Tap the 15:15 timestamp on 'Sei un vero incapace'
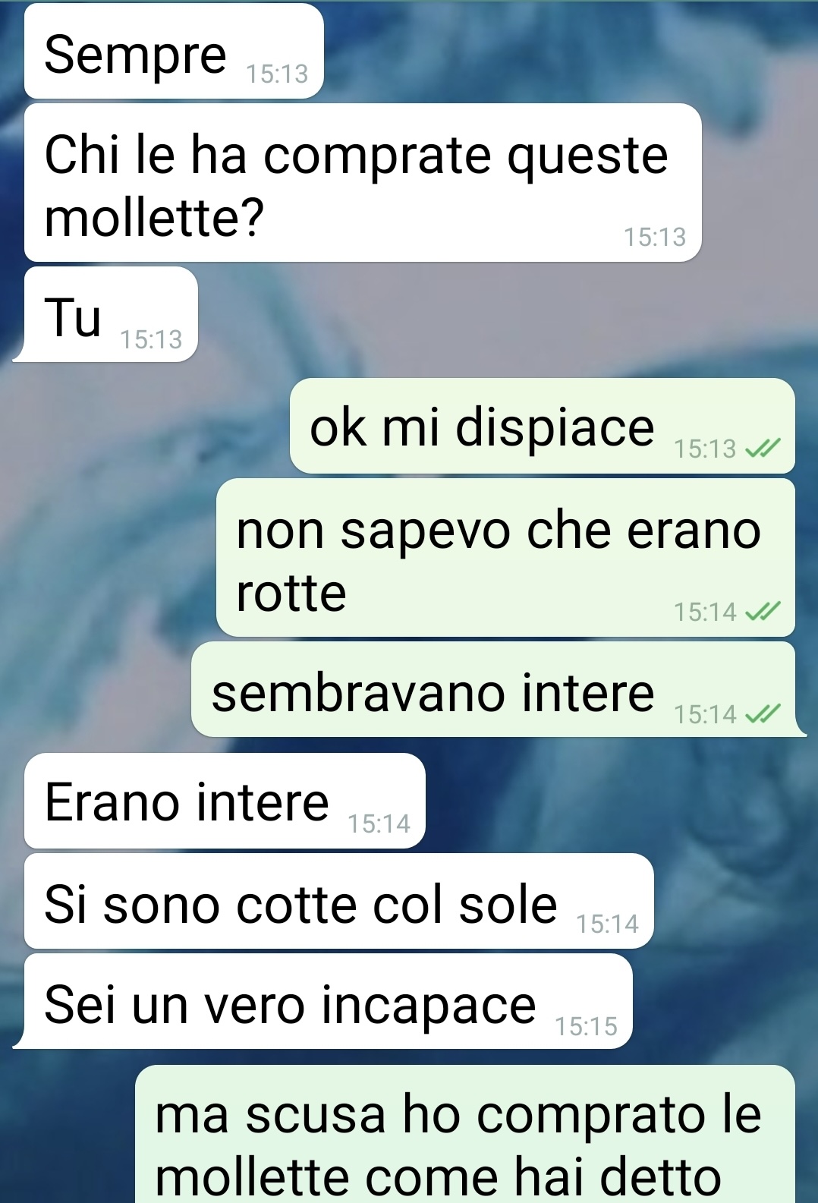The height and width of the screenshot is (1203, 818). 586,1026
